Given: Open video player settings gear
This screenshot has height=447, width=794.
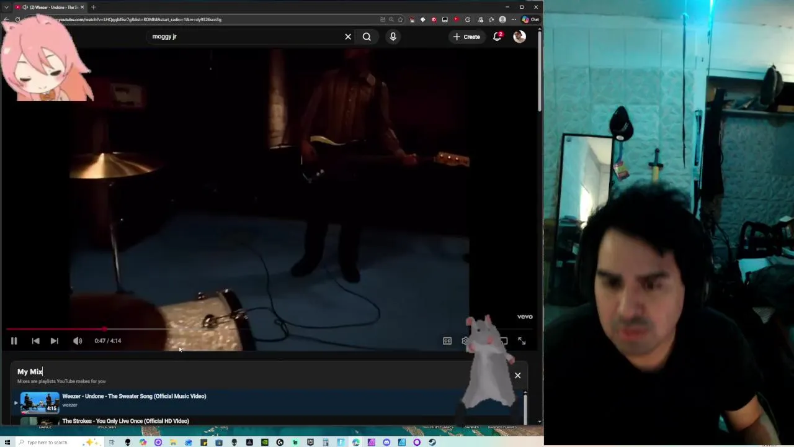Looking at the screenshot, I should [x=466, y=341].
